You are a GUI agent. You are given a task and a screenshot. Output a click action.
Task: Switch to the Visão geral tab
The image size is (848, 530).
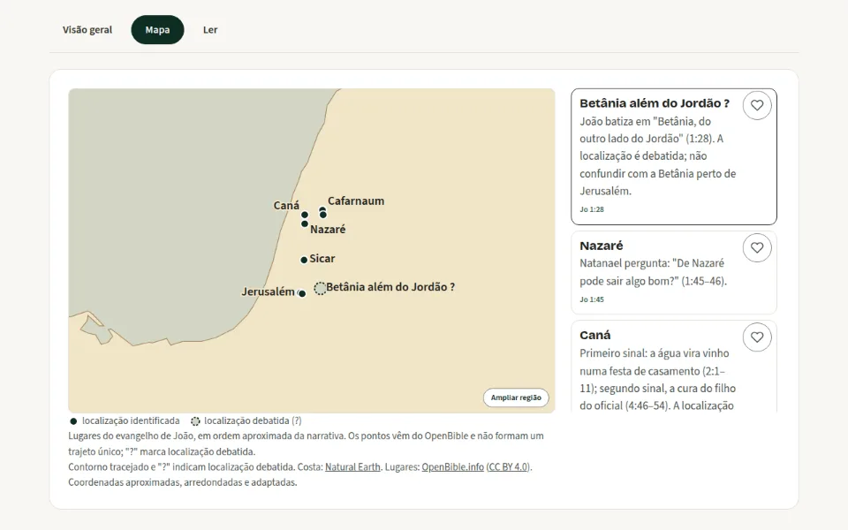click(87, 30)
